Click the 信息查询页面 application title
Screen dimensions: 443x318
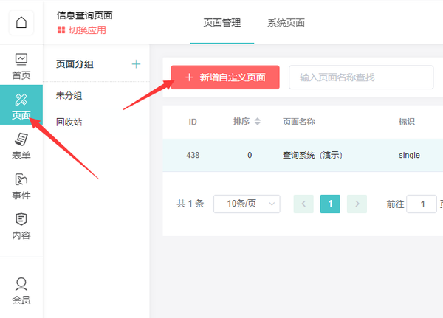point(84,15)
